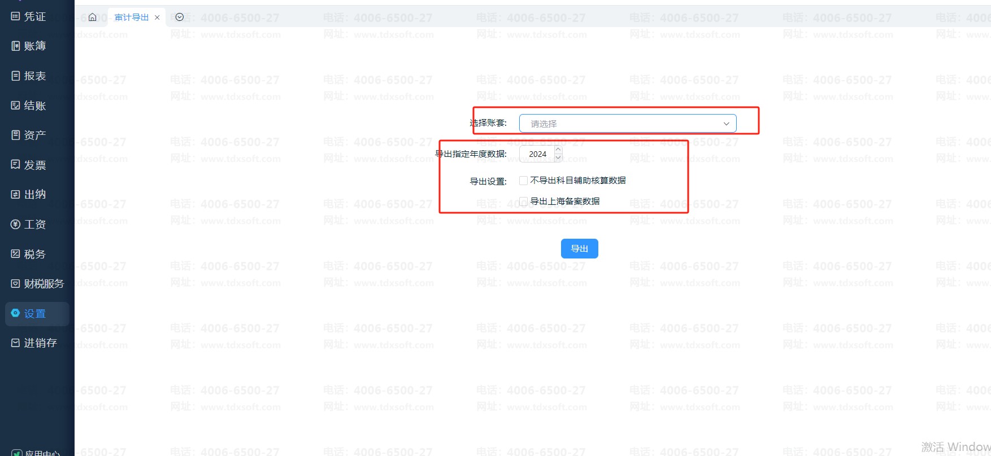Decrease the export year with down arrow
This screenshot has width=991, height=456.
558,158
